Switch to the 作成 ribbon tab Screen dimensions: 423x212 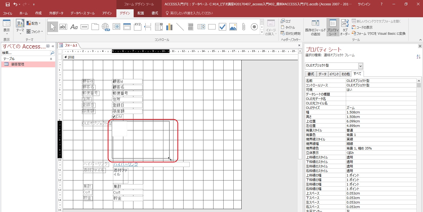click(38, 13)
